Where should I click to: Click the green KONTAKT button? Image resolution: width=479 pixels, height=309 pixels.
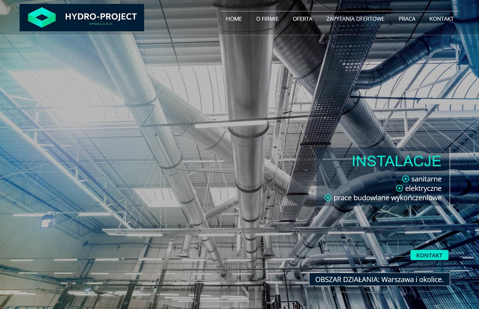coord(429,255)
